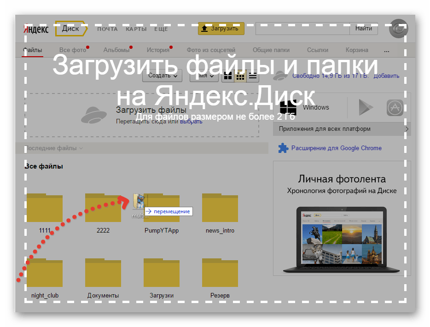Open the Создать dropdown
This screenshot has height=327, width=430.
pyautogui.click(x=162, y=76)
